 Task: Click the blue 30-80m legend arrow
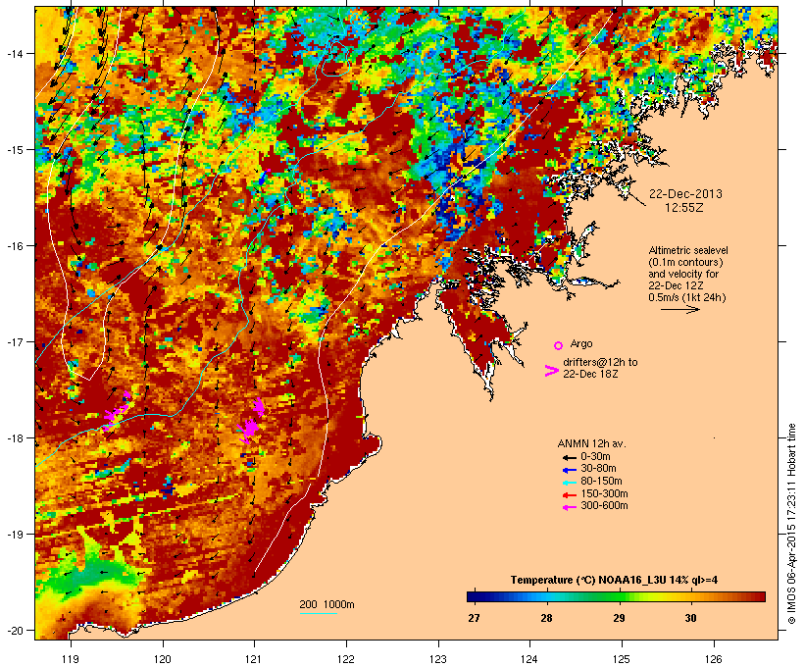570,470
